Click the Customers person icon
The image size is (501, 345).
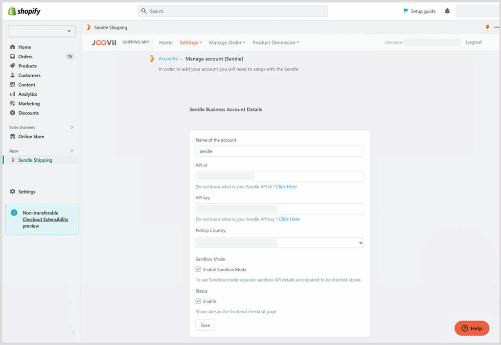[x=12, y=75]
